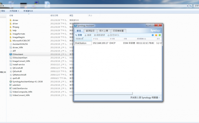The height and width of the screenshot is (123, 199).
Task: Click the Synology Assistant title bar icon
Action: (x=75, y=25)
